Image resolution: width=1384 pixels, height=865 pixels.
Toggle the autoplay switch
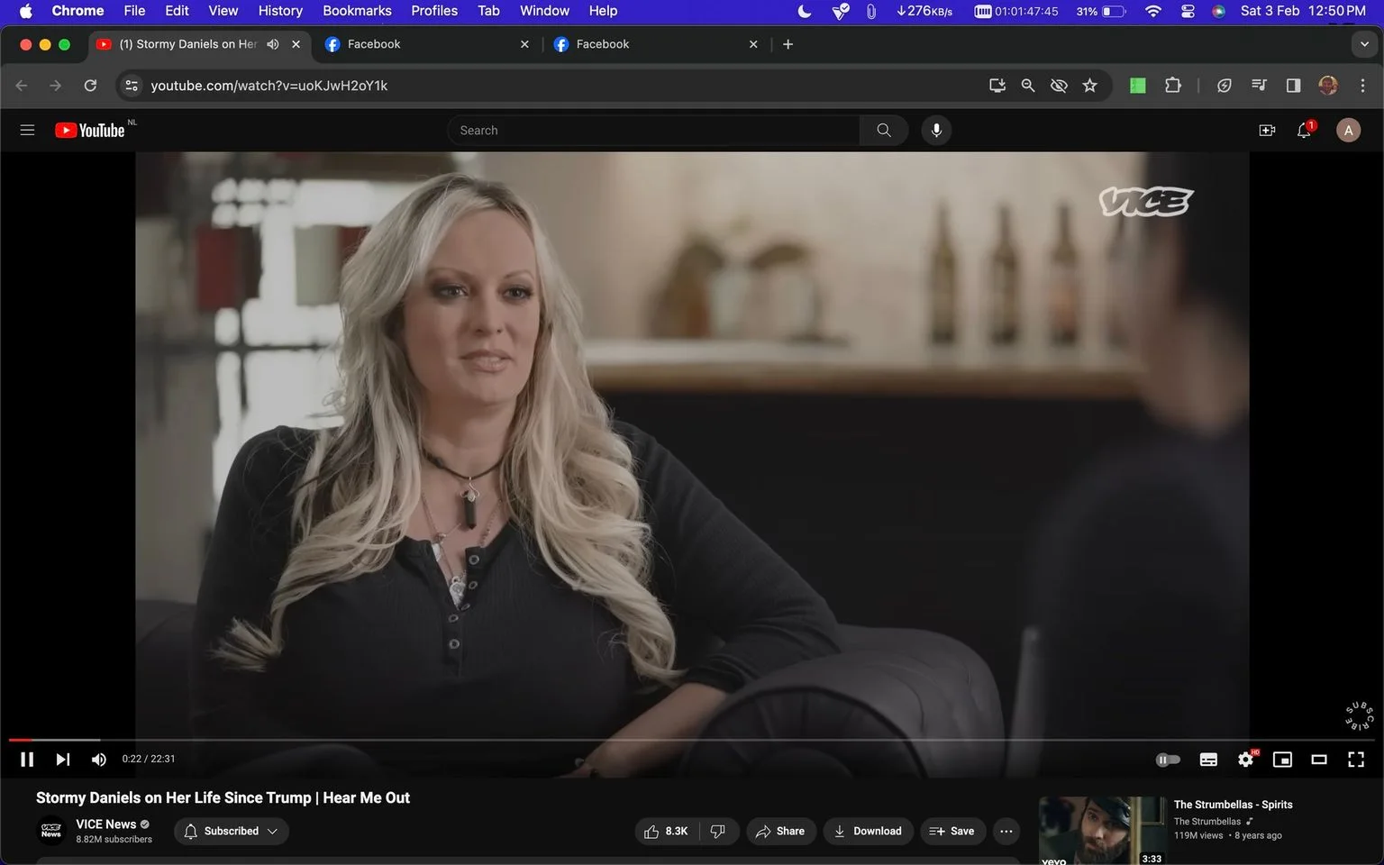[x=1168, y=760]
